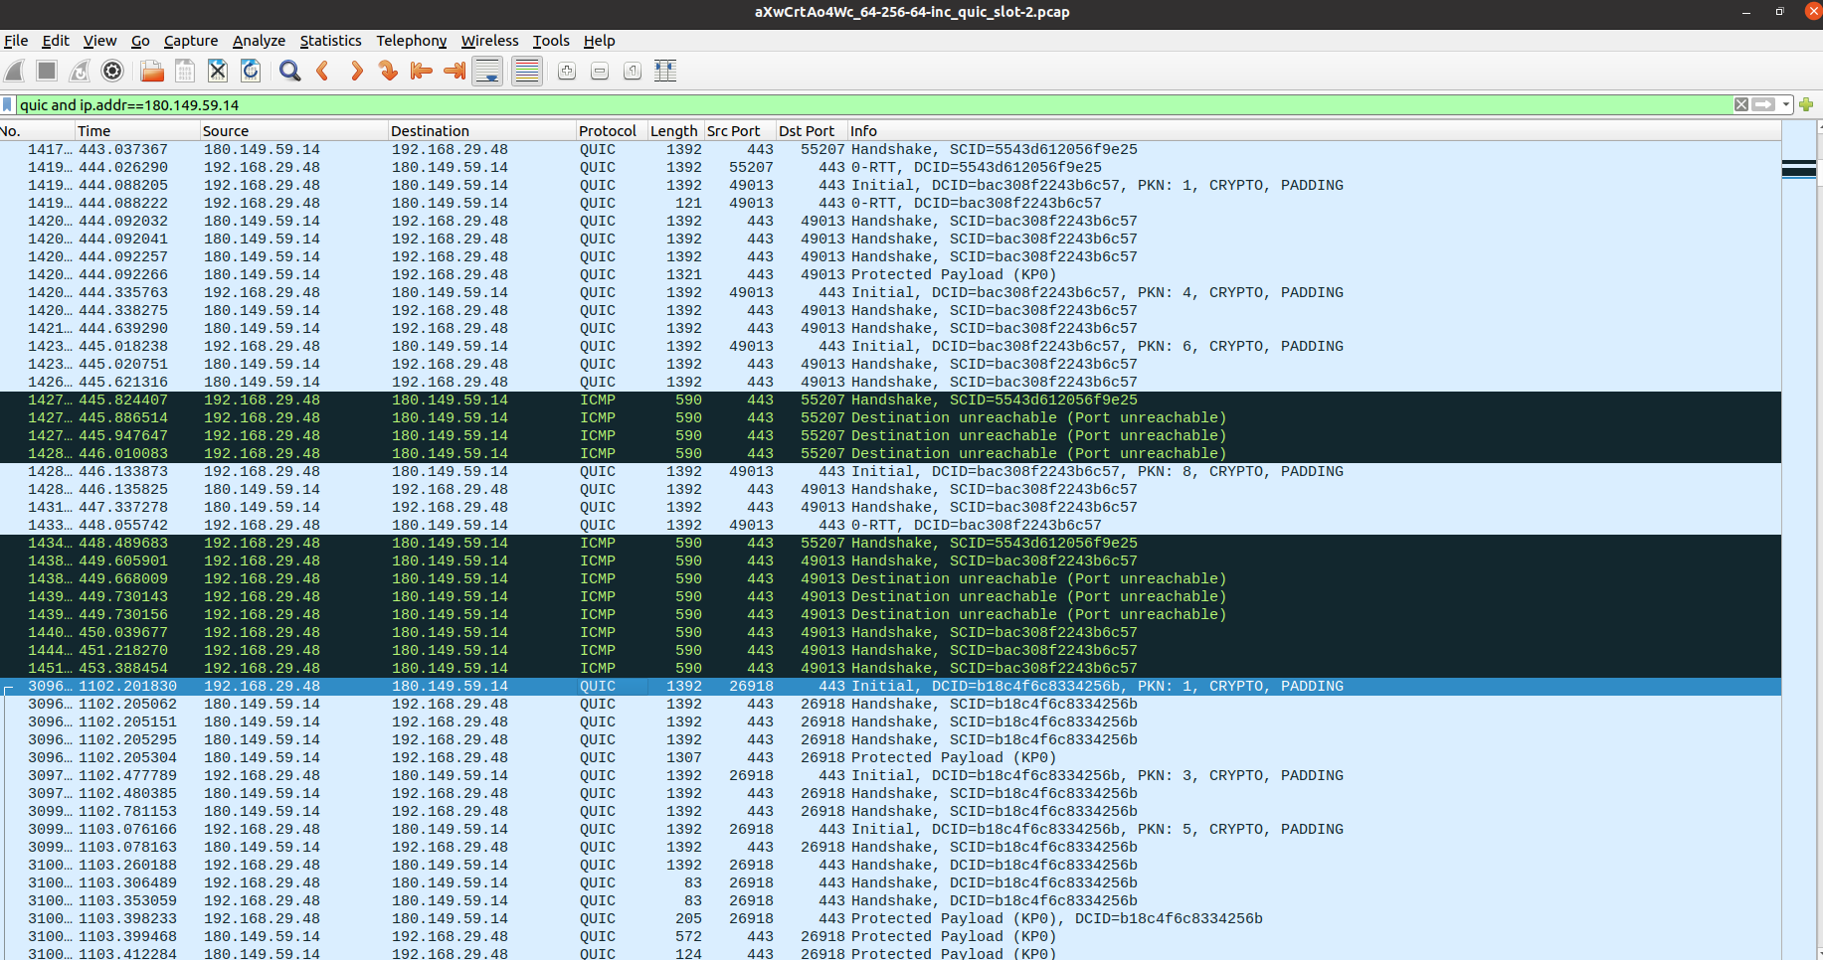This screenshot has height=960, width=1823.
Task: Open the Telephony menu
Action: click(x=411, y=41)
